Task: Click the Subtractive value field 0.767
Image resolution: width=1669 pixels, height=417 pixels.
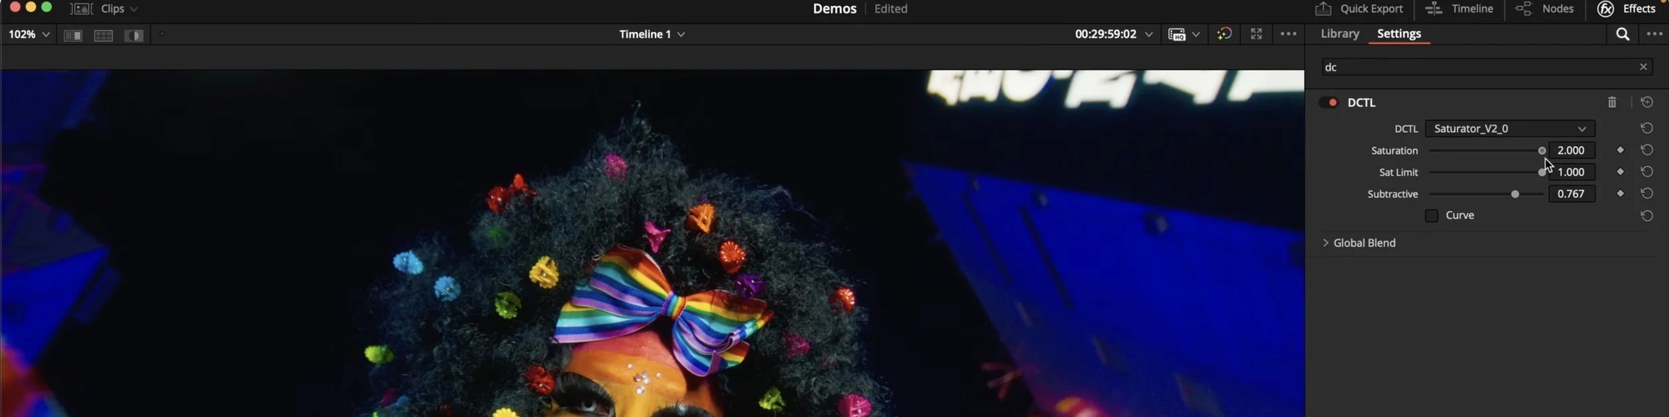Action: coord(1572,193)
